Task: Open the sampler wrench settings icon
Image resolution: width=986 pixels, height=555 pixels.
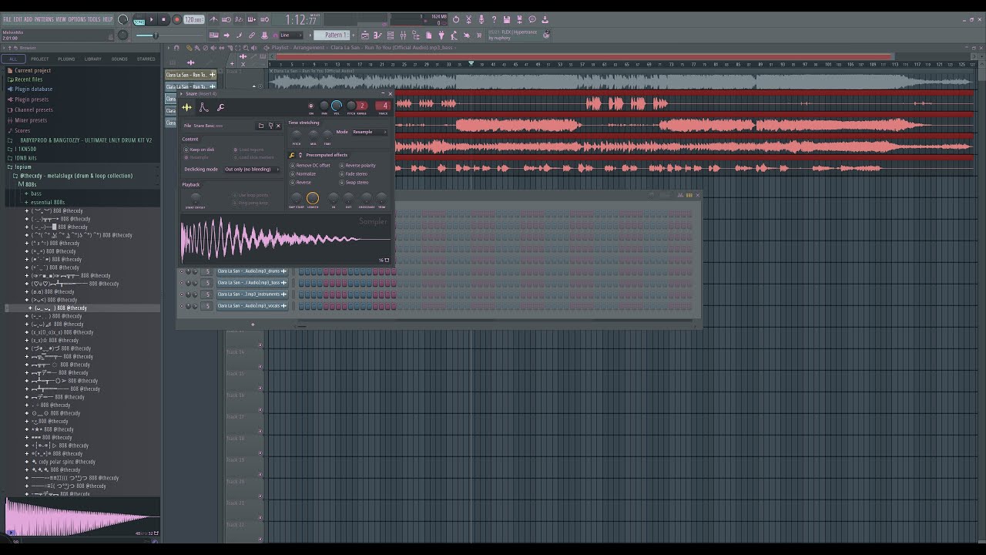Action: (x=220, y=107)
